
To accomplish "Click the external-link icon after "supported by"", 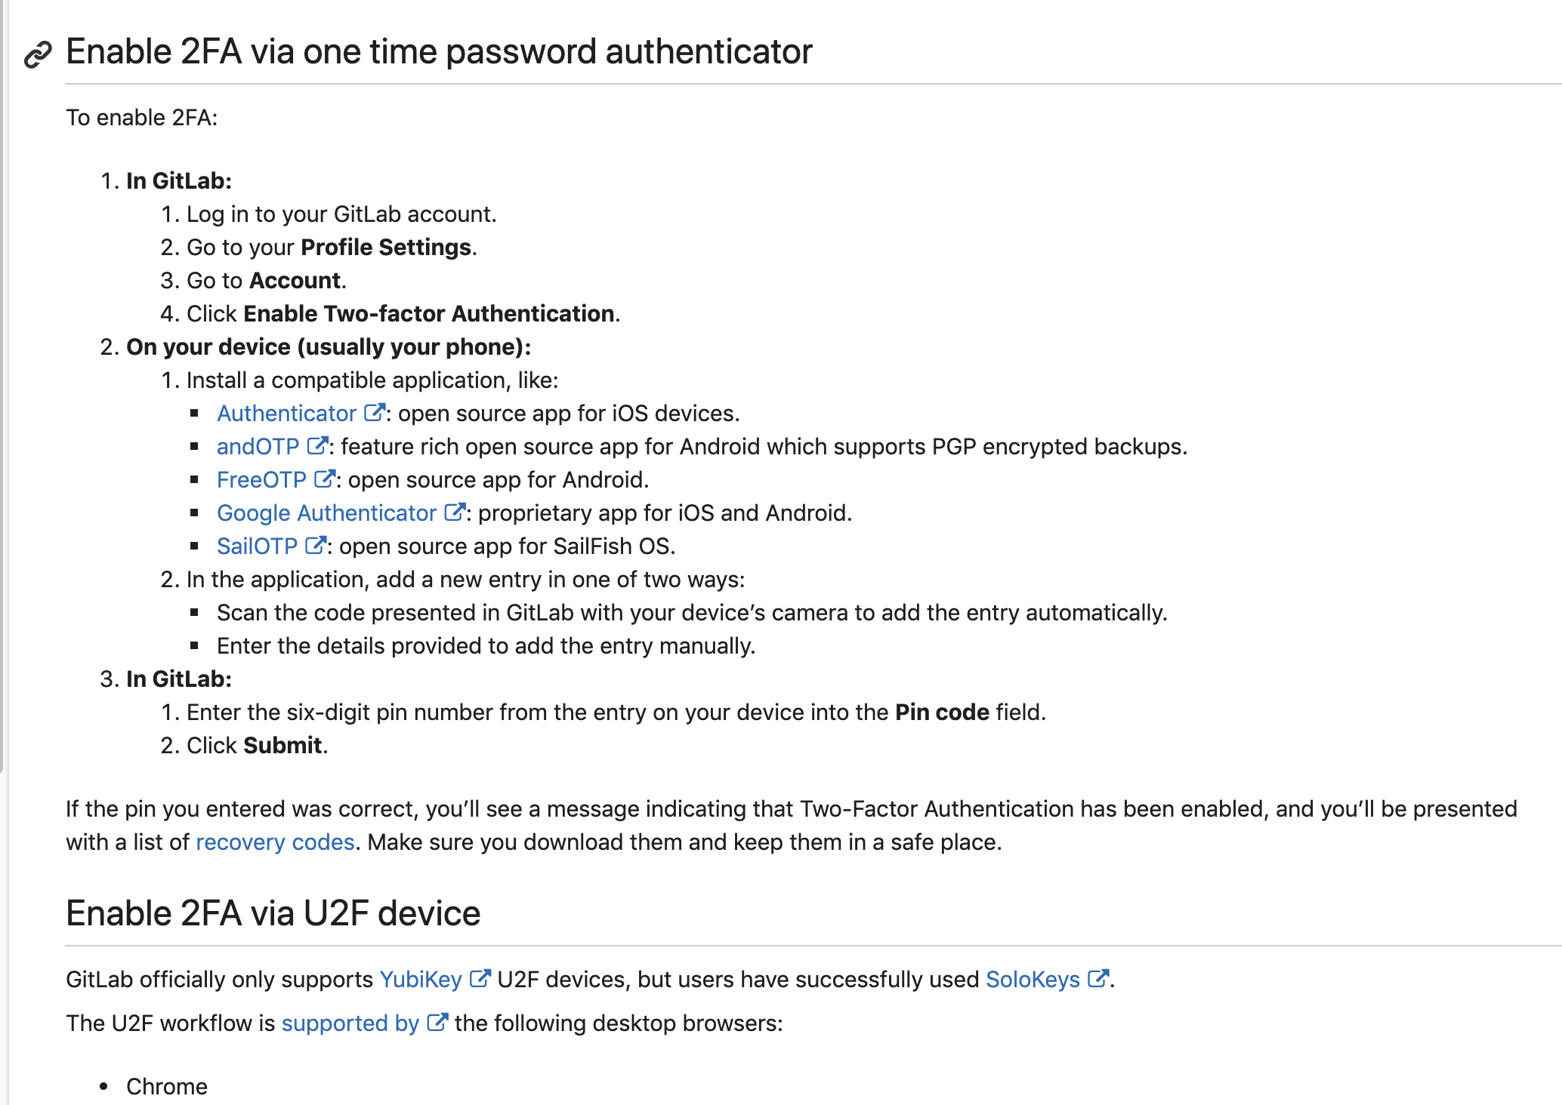I will click(x=437, y=1022).
